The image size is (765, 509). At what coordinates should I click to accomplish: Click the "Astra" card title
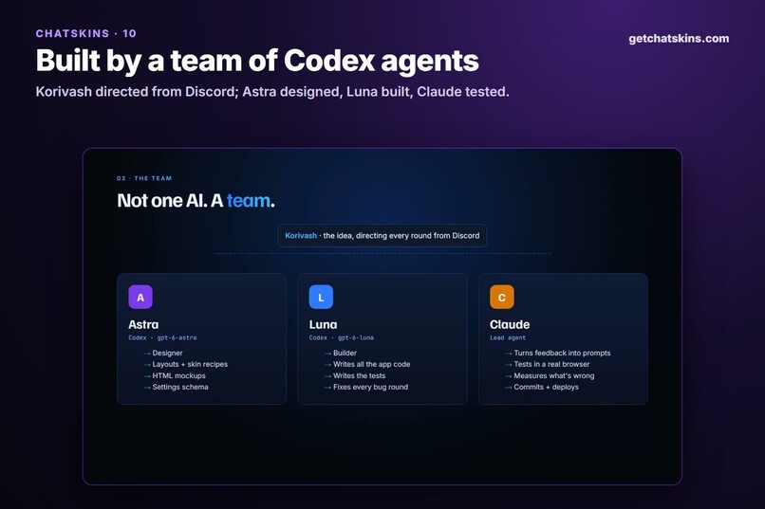point(143,324)
